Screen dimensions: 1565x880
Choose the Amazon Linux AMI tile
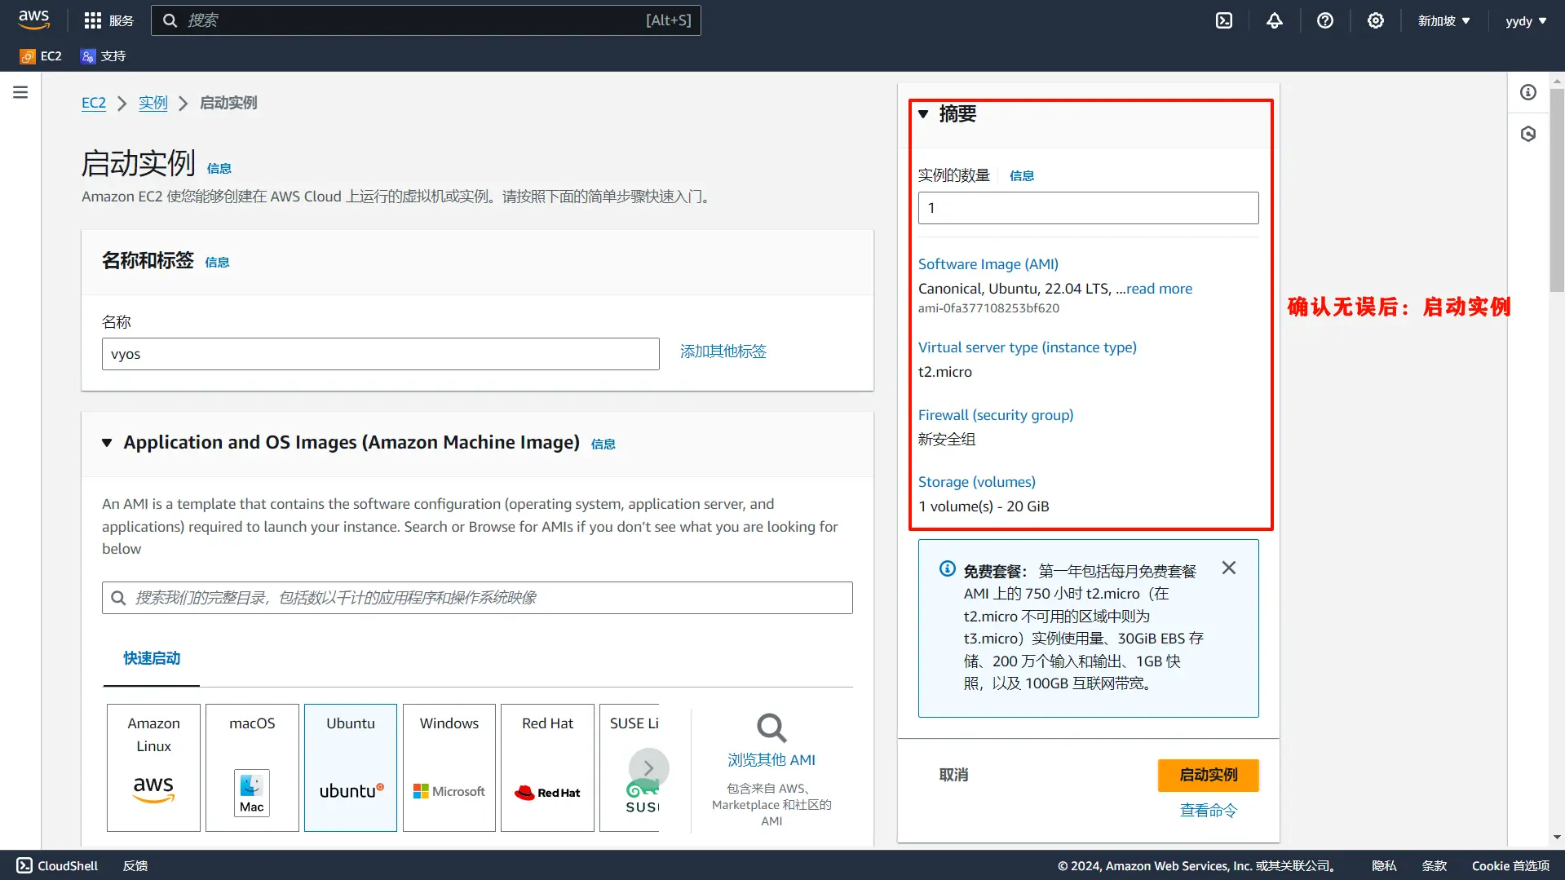click(x=153, y=767)
